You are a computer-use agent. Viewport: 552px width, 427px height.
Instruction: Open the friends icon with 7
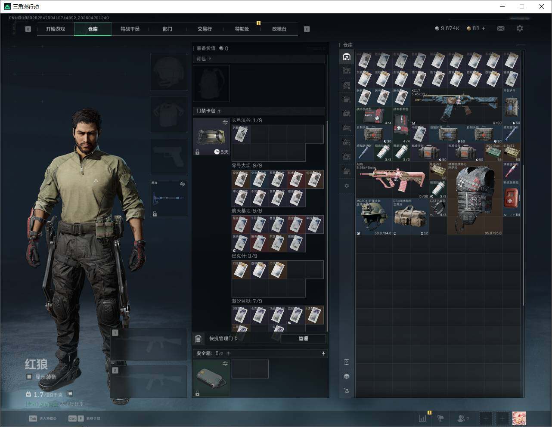coord(463,418)
